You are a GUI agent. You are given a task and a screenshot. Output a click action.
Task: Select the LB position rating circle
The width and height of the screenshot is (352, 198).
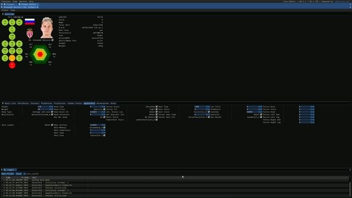point(5,58)
